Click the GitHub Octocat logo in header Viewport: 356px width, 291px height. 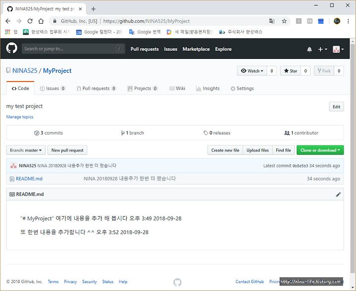12,48
